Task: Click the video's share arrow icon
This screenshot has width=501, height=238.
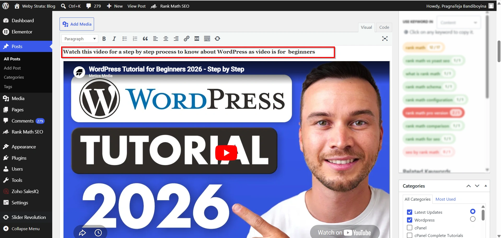Action: [82, 233]
